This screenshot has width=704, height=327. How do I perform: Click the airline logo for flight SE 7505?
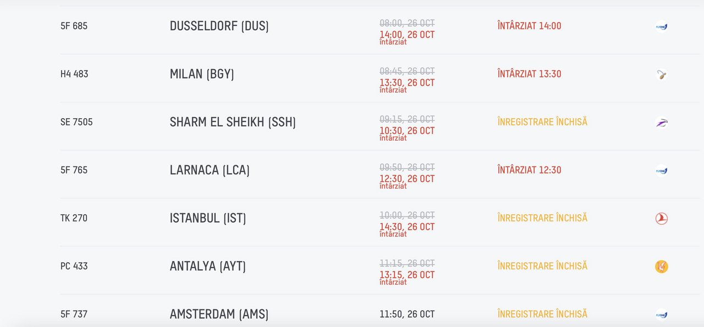[661, 123]
